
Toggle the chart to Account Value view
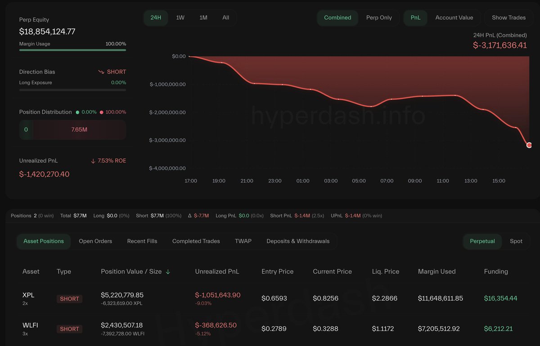454,18
